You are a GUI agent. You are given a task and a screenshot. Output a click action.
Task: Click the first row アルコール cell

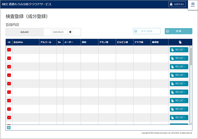48,50
